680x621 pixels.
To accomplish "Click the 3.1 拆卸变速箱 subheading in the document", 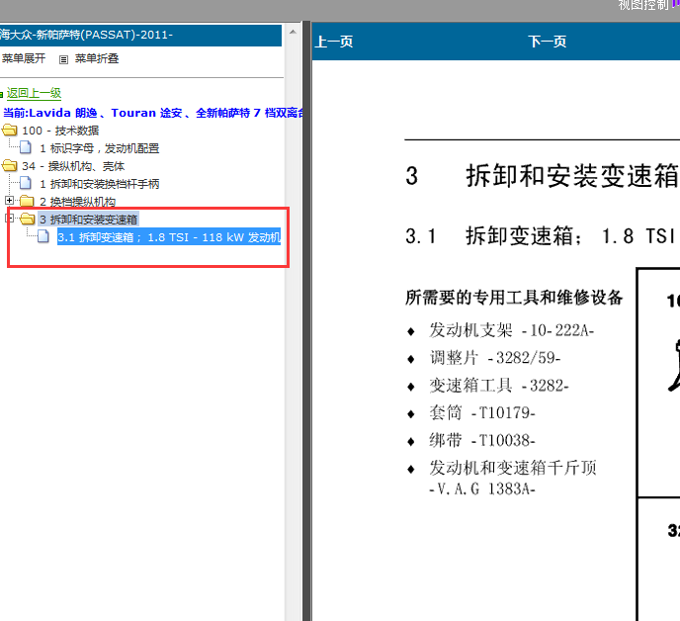I will tap(541, 236).
